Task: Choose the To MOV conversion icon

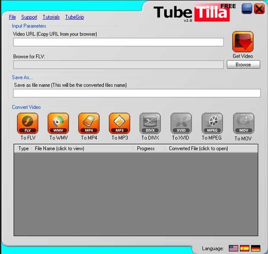Action: (243, 123)
